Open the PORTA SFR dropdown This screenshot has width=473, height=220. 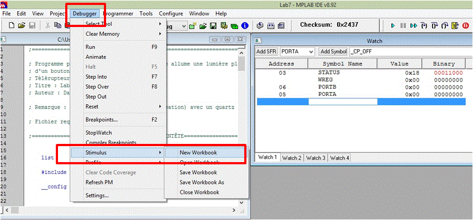pos(312,52)
